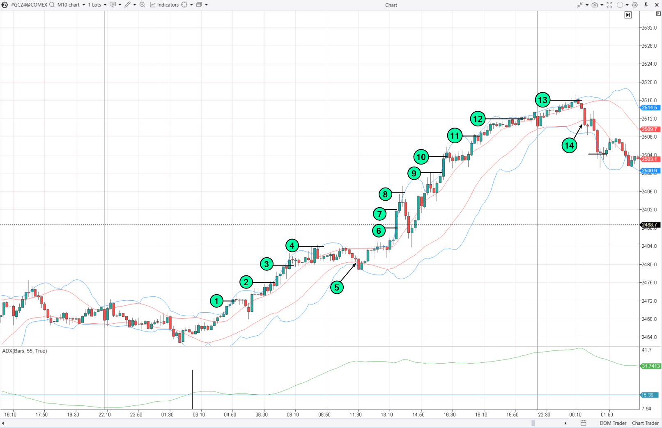The width and height of the screenshot is (662, 428).
Task: Click the zoom-in magnifier icon
Action: (x=143, y=5)
